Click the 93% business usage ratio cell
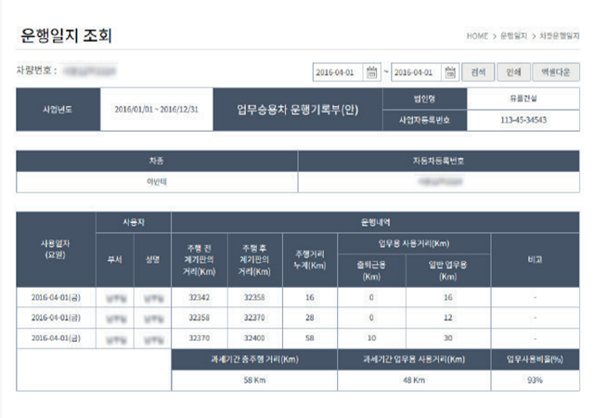This screenshot has width=594, height=418. 535,380
